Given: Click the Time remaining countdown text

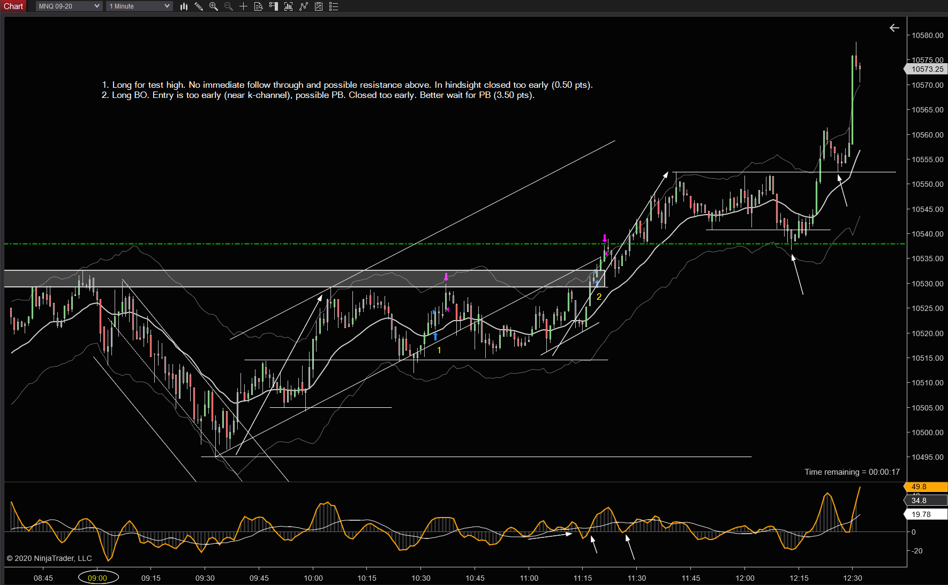Looking at the screenshot, I should pos(852,472).
